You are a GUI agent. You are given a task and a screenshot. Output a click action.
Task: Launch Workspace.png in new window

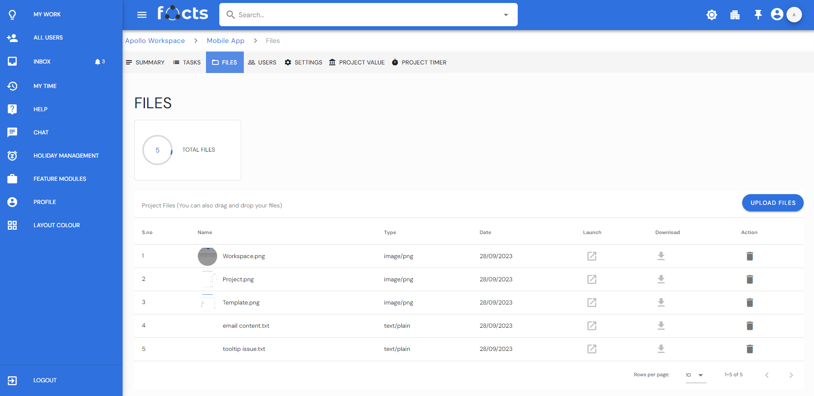(592, 256)
